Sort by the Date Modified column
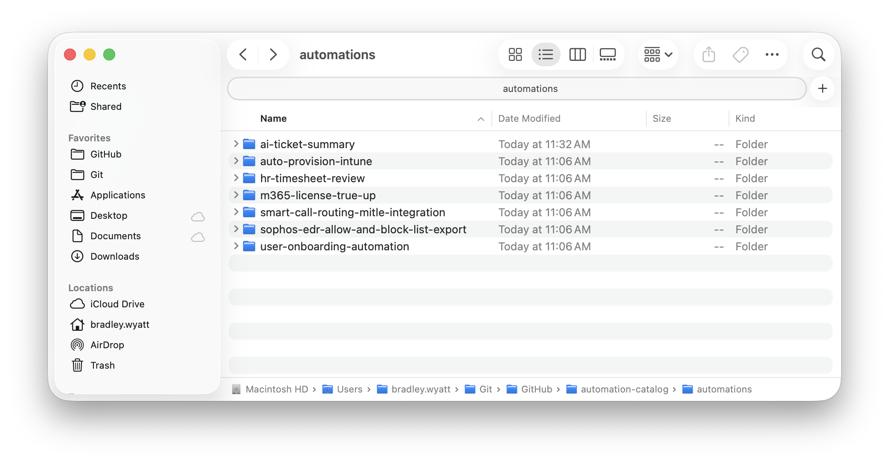889x464 pixels. tap(529, 118)
